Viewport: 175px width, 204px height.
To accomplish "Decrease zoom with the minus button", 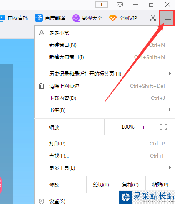I will (112, 127).
